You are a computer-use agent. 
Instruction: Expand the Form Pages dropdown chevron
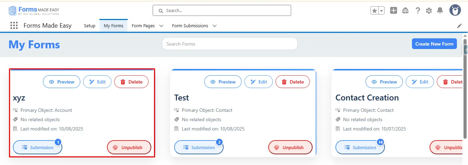click(x=161, y=26)
